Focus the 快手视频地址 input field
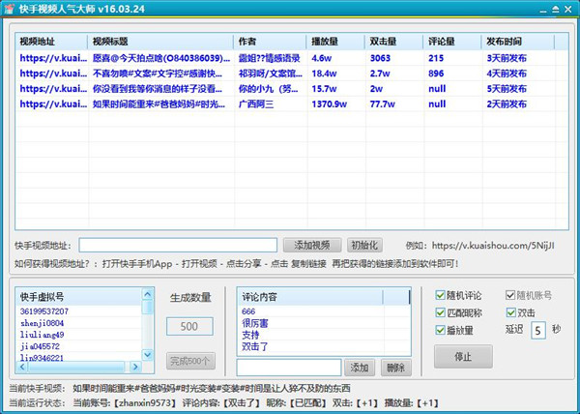This screenshot has height=414, width=580. coord(178,246)
